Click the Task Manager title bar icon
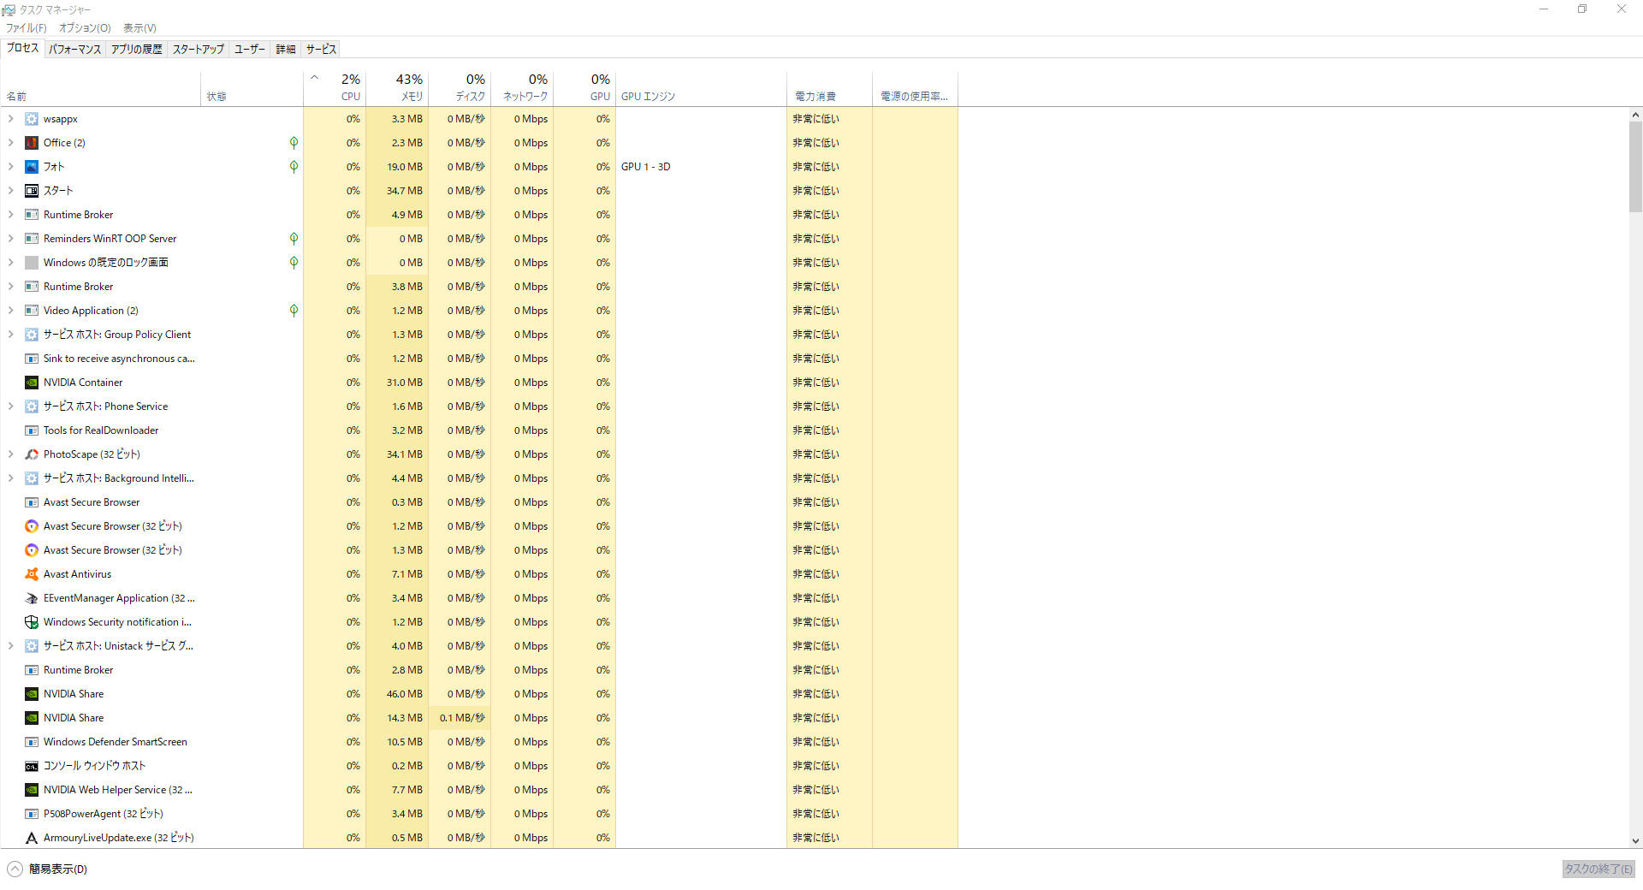This screenshot has width=1643, height=890. coord(9,9)
